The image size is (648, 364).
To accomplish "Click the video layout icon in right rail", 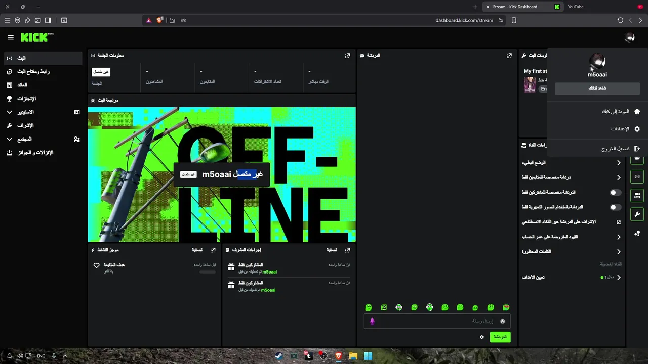I will click(637, 195).
